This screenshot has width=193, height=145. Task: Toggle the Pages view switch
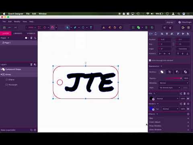click(27, 38)
